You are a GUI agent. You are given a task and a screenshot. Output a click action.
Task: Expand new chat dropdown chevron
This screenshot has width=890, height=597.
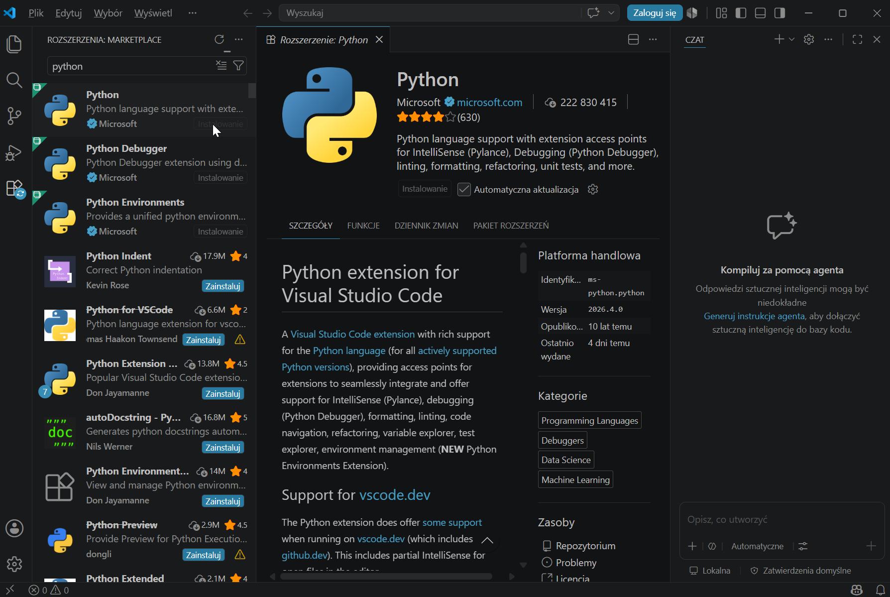792,39
